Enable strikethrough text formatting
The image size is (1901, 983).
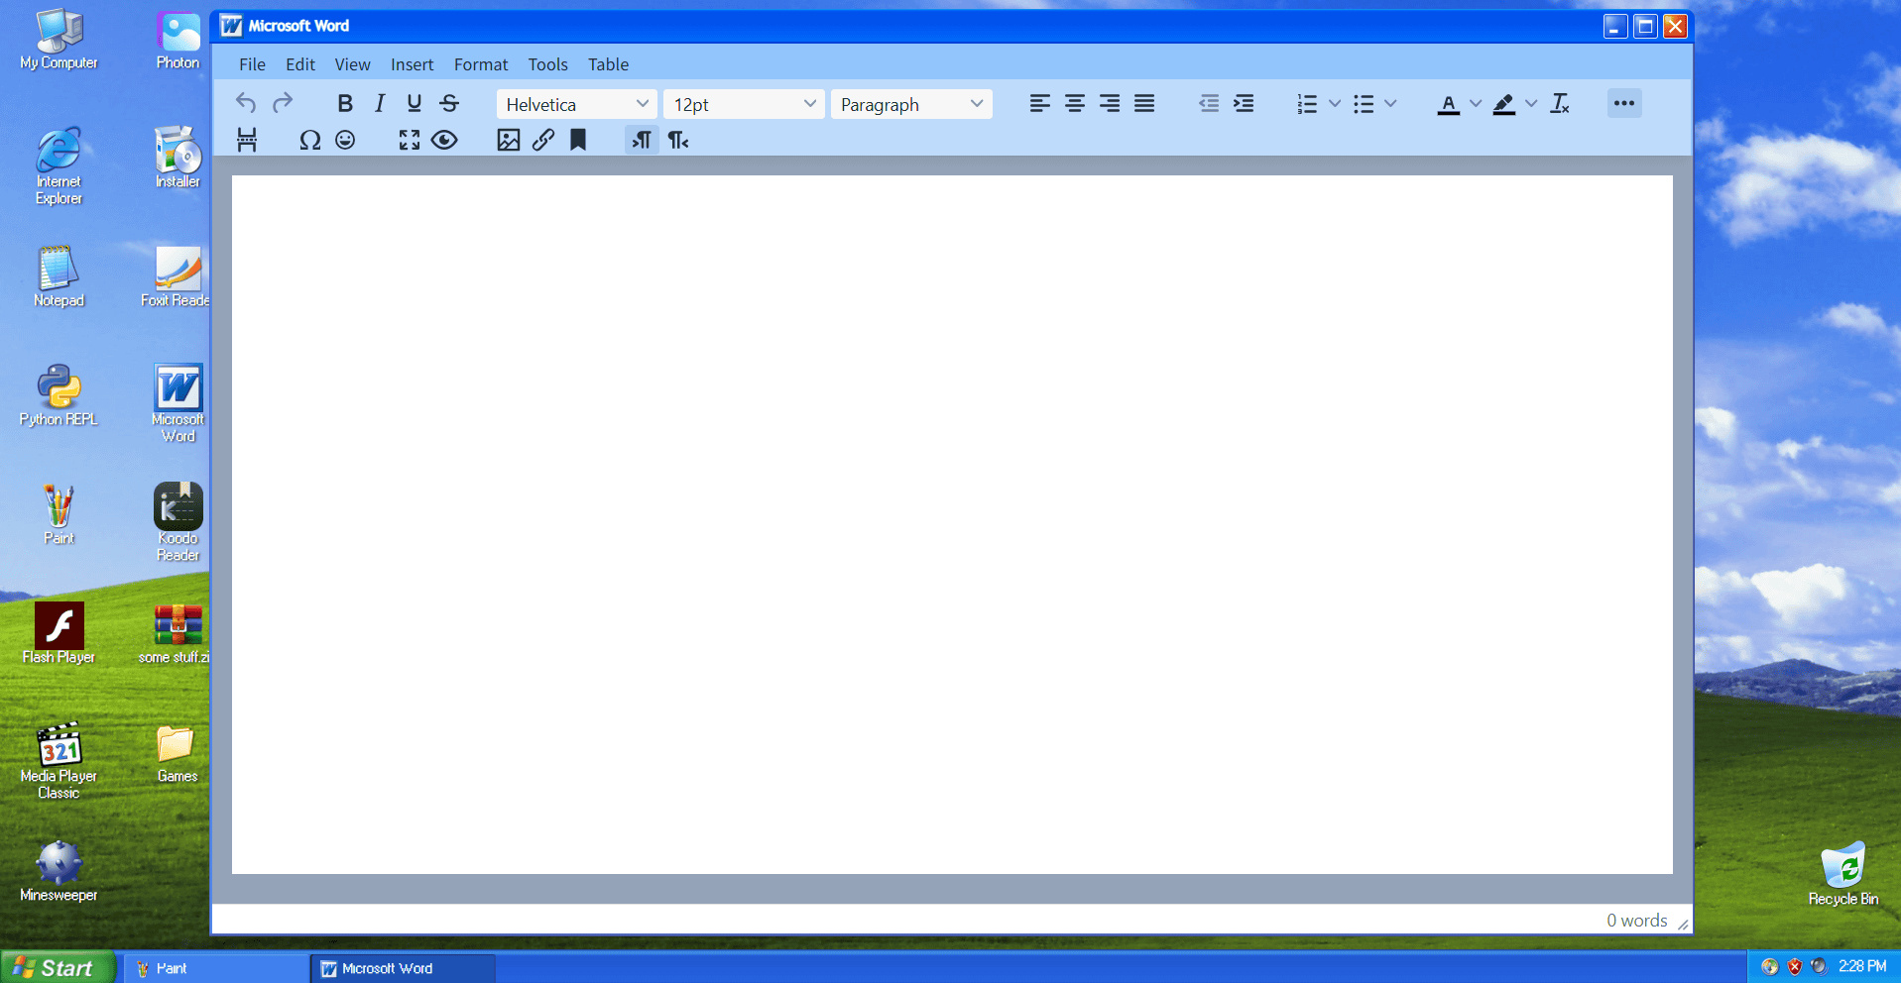(449, 103)
